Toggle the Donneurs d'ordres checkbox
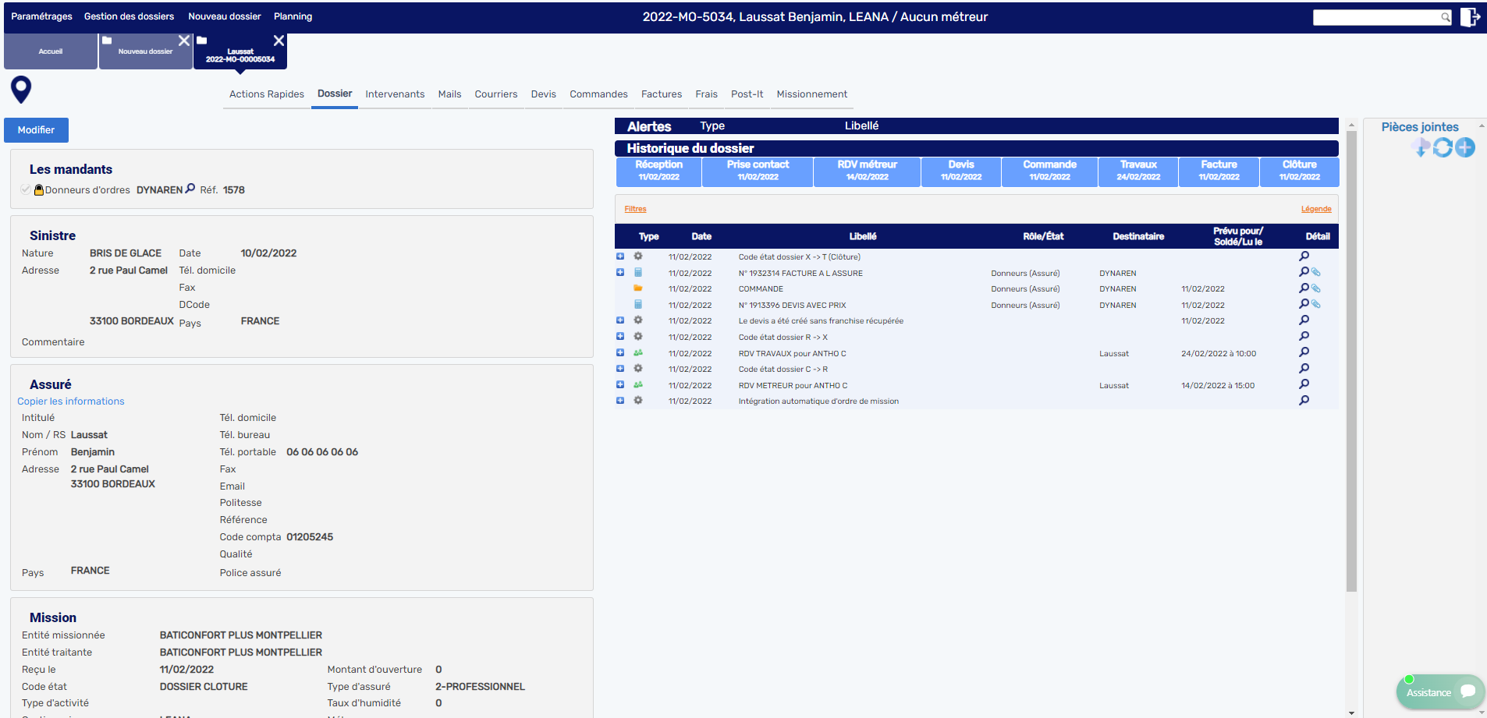 [x=26, y=189]
